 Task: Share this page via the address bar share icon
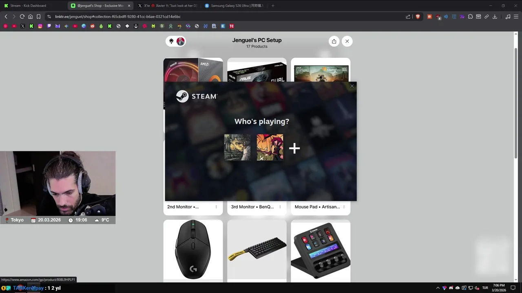click(408, 17)
